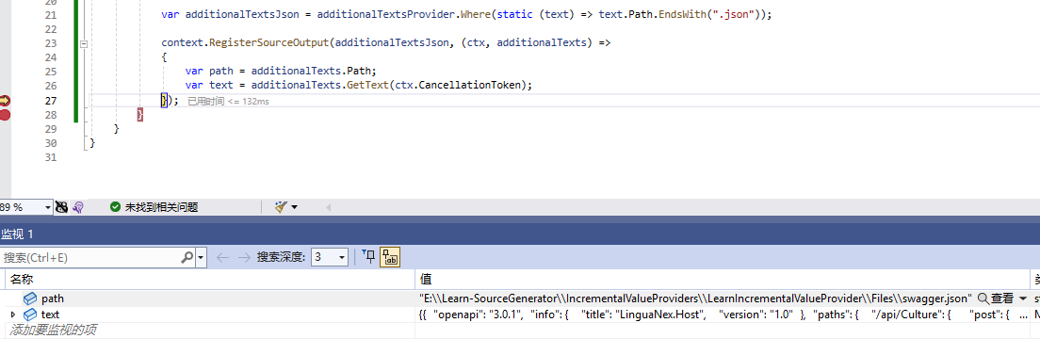
Task: Click the add item to watch row
Action: tap(209, 330)
